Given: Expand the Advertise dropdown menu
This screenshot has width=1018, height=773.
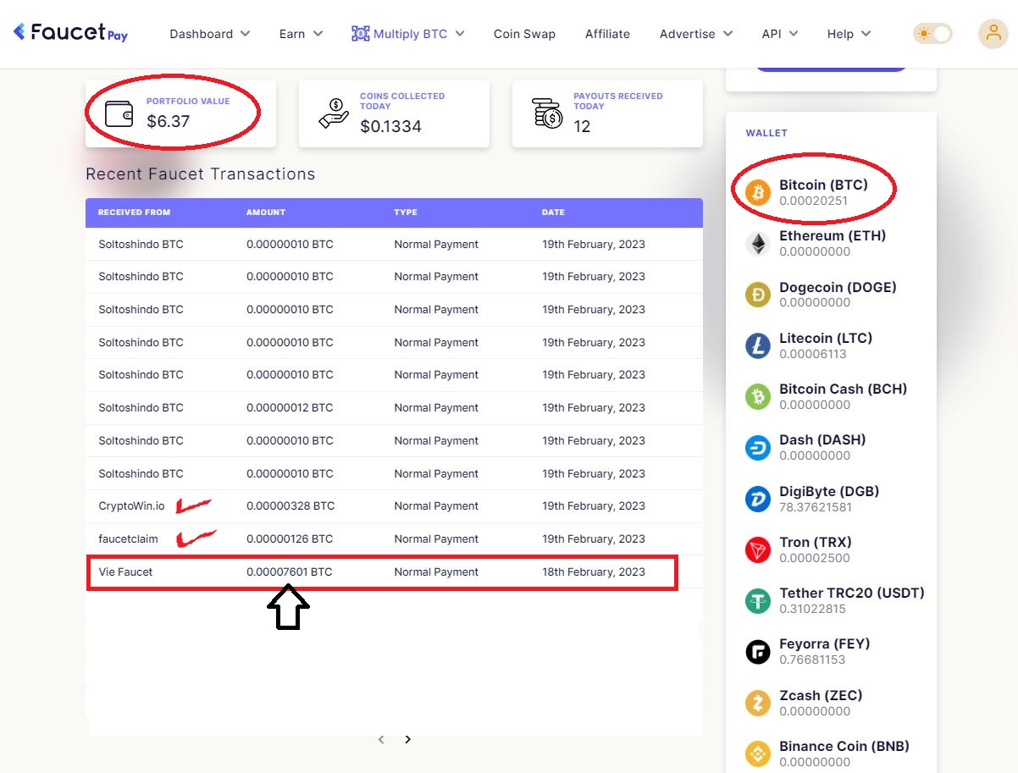Looking at the screenshot, I should pos(695,34).
